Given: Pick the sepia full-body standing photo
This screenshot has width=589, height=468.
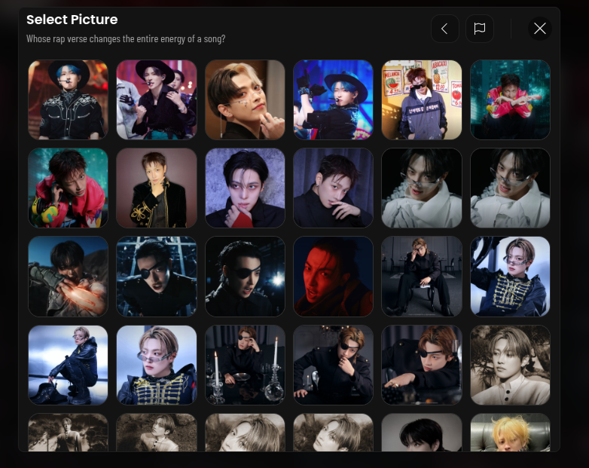Looking at the screenshot, I should pos(68,433).
